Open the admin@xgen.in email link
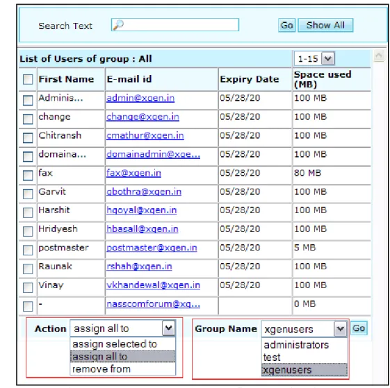This screenshot has width=390, height=388. (140, 98)
